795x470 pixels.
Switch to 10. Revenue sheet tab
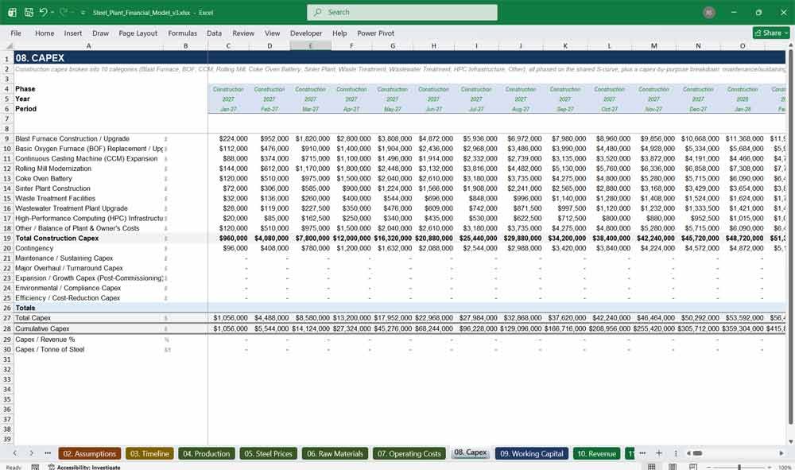pos(596,454)
